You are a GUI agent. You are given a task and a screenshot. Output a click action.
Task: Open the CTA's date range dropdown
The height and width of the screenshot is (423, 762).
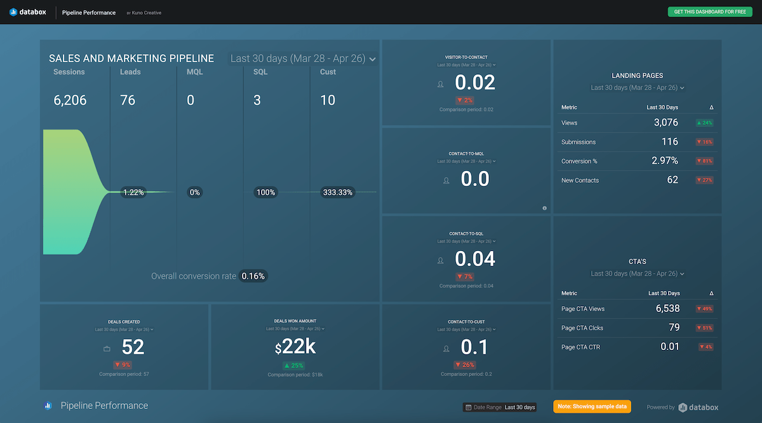(638, 274)
